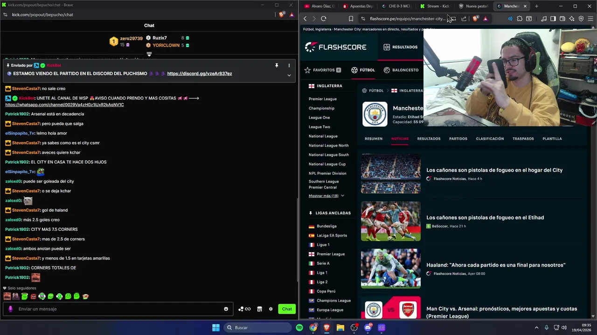Switch to 'Stream - Kick' browser tab
597x335 pixels.
pyautogui.click(x=435, y=6)
